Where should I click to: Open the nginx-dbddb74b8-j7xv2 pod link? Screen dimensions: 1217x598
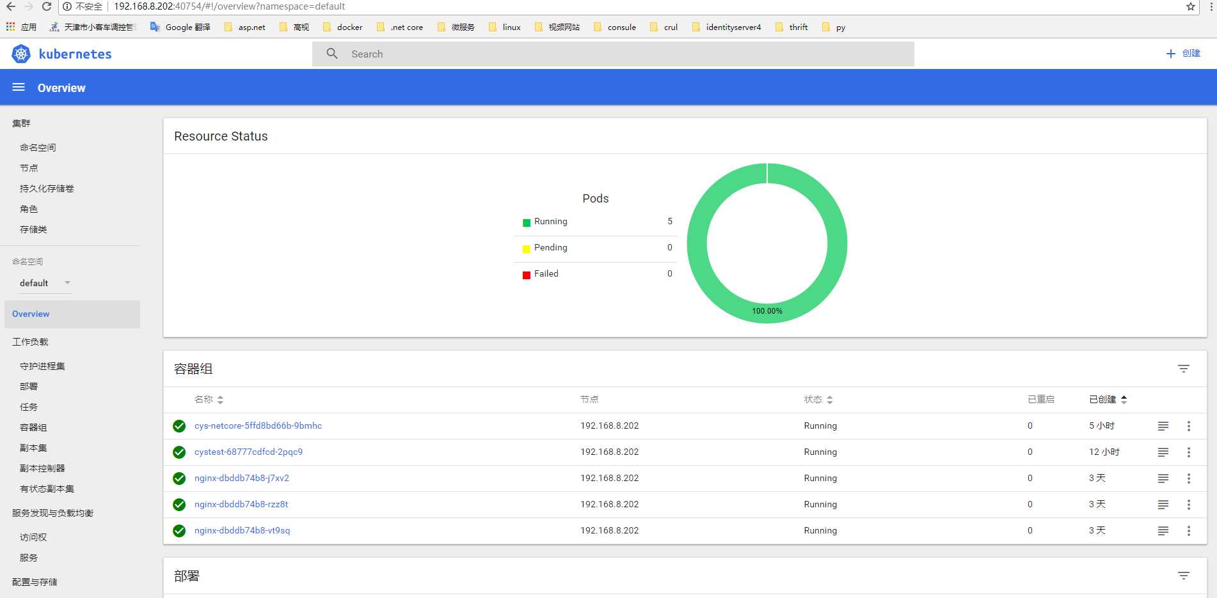pyautogui.click(x=242, y=478)
